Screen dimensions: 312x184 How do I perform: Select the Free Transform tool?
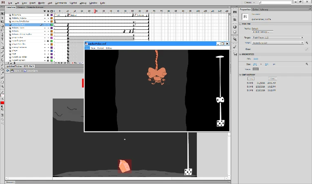[x=2, y=22]
